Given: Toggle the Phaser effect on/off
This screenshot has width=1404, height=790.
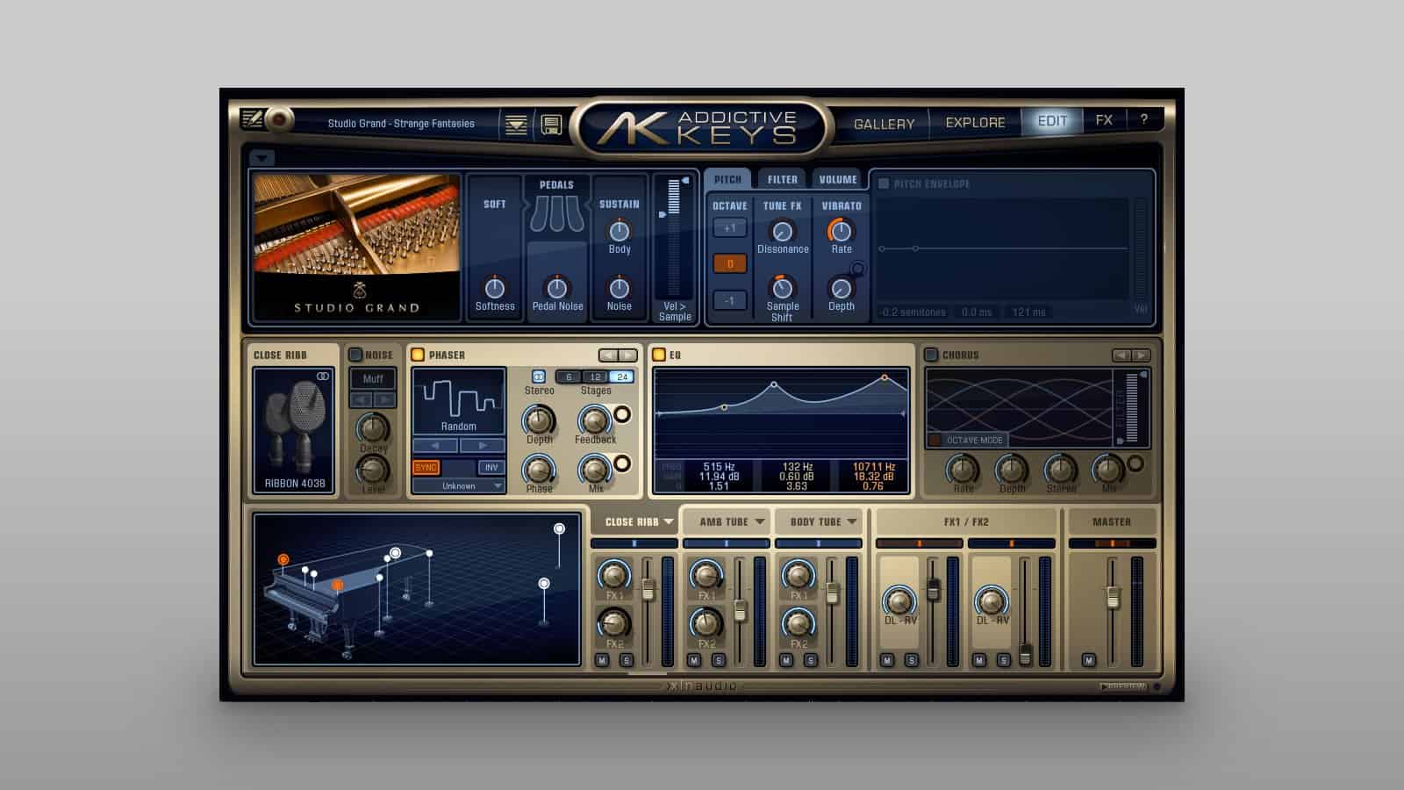Looking at the screenshot, I should (418, 355).
